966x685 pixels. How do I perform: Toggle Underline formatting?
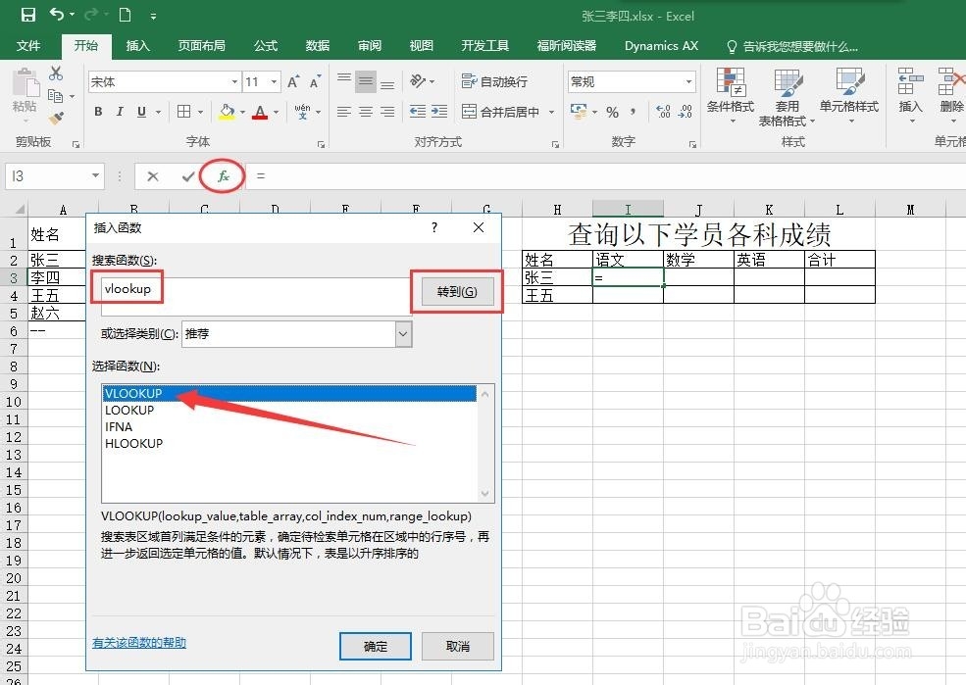tap(141, 112)
